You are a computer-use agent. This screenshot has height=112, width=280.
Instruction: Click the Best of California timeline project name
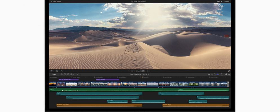136,74
